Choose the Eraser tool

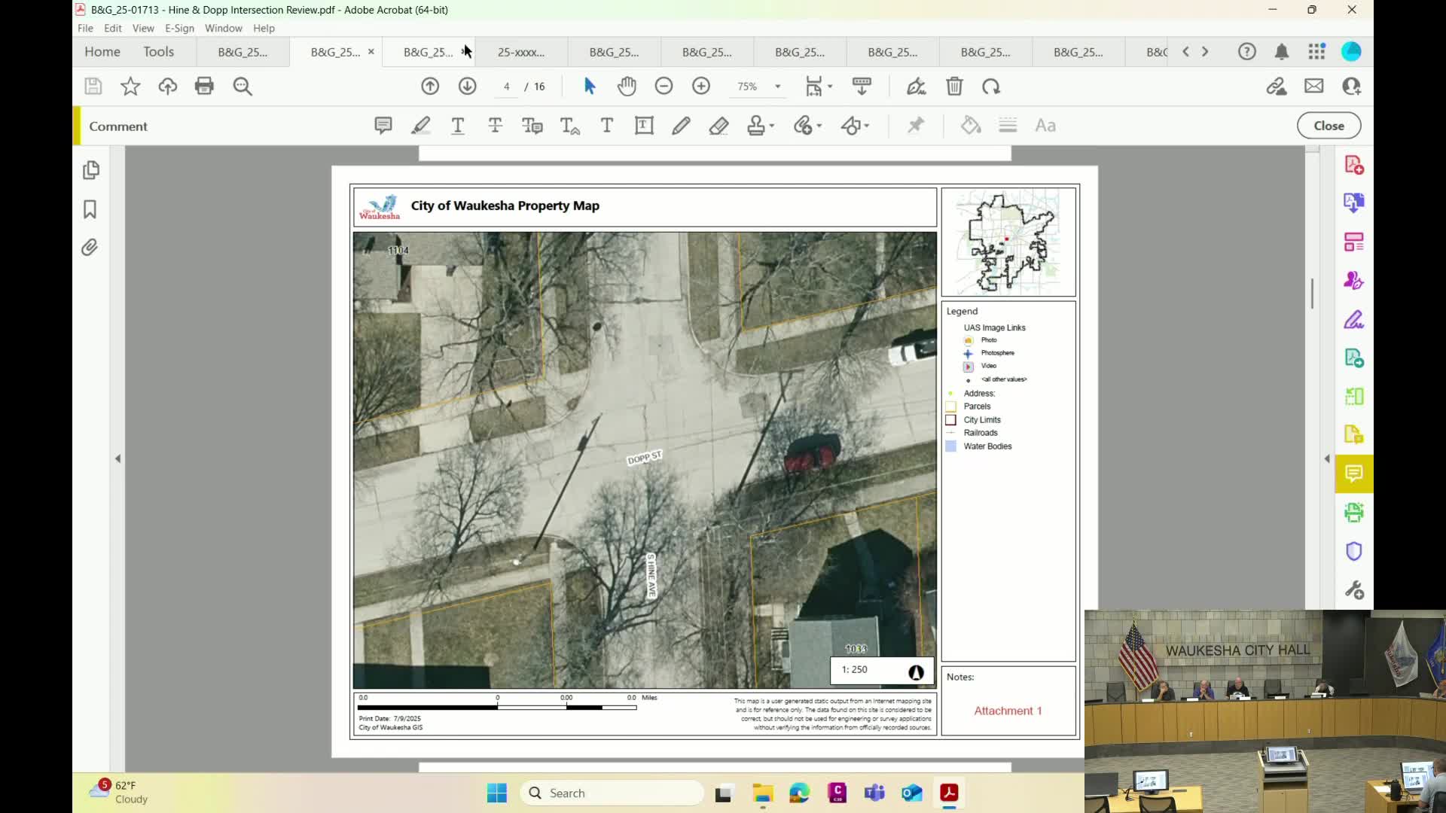pos(718,126)
